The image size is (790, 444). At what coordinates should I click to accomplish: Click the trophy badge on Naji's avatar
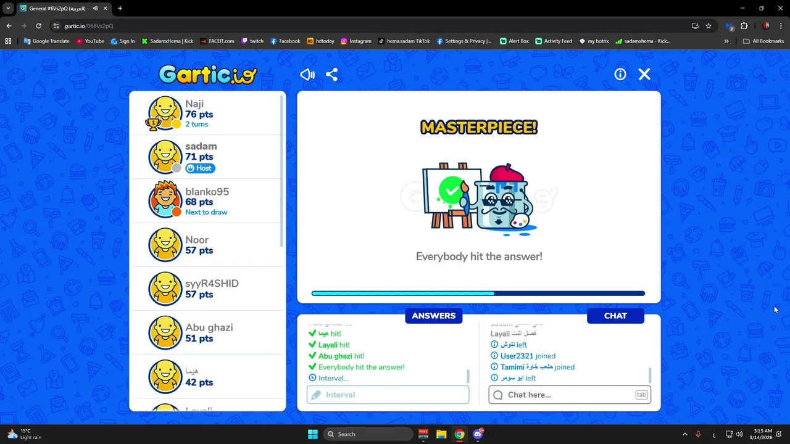[152, 124]
